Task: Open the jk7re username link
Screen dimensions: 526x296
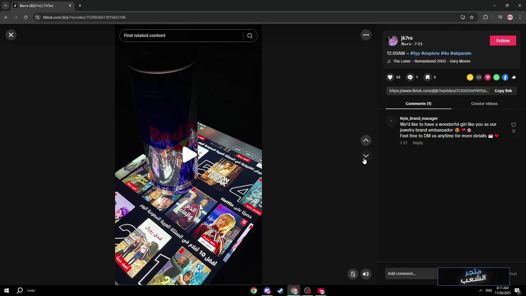Action: coord(407,38)
